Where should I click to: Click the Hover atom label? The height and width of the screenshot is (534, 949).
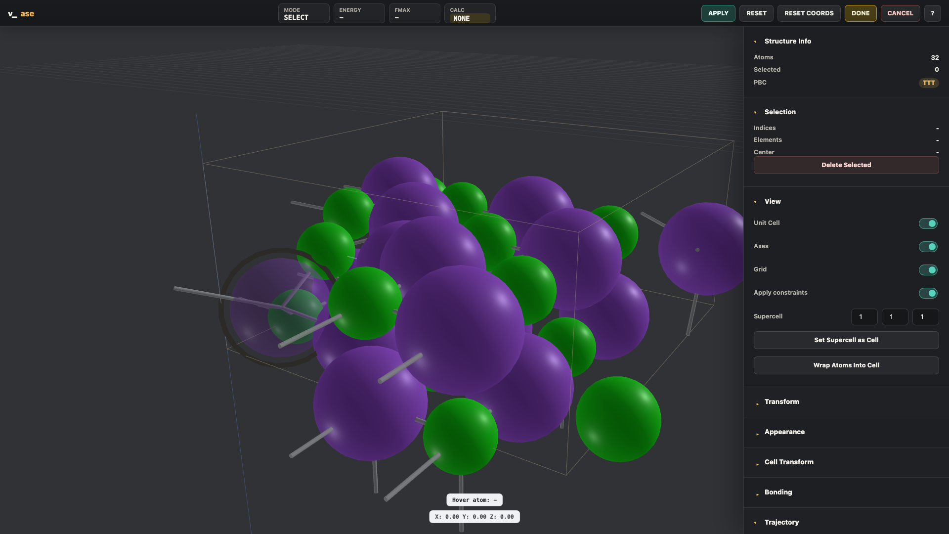474,500
